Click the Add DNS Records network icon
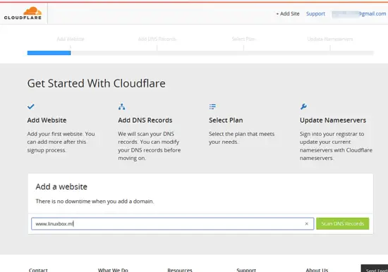This screenshot has height=272, width=388. pos(121,106)
